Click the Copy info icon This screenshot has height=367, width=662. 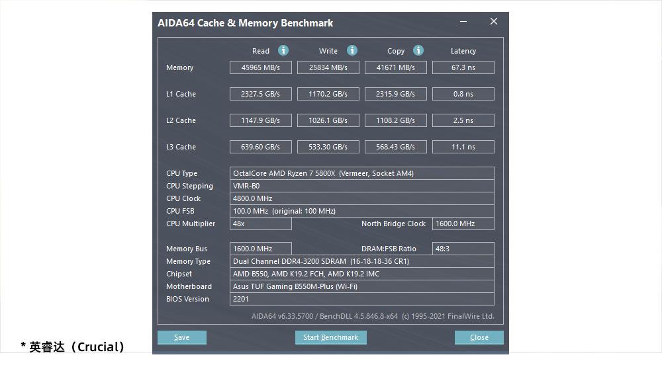pos(418,50)
